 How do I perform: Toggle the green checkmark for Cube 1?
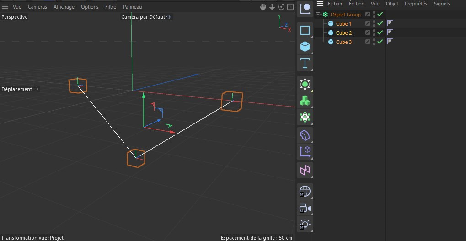point(380,23)
